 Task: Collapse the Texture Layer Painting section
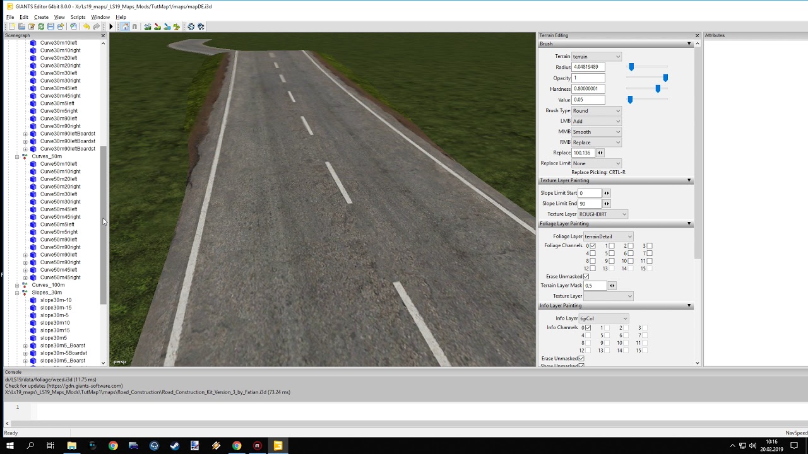point(615,180)
